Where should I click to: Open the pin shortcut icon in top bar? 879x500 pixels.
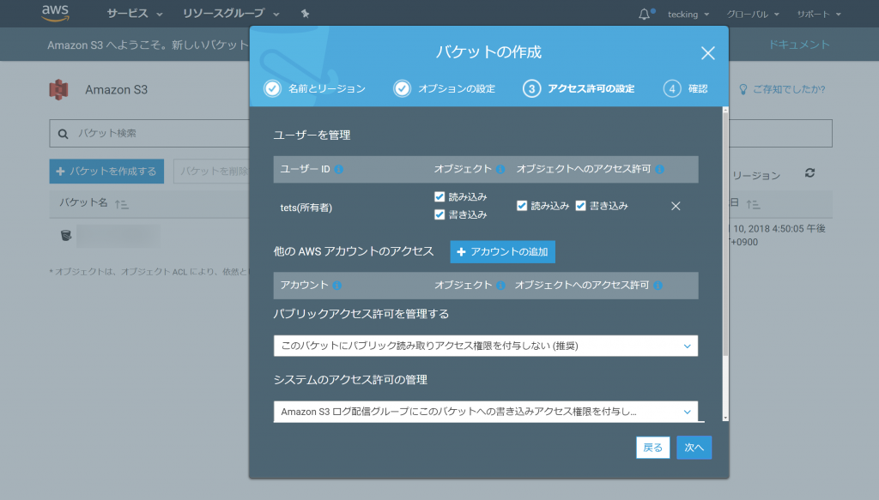(305, 14)
